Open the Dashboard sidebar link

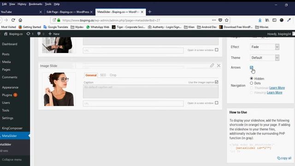tap(10, 44)
